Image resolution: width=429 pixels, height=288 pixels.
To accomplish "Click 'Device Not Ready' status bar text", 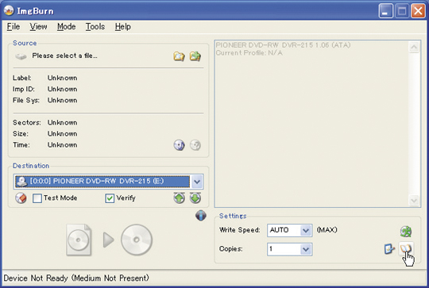I will [x=76, y=278].
